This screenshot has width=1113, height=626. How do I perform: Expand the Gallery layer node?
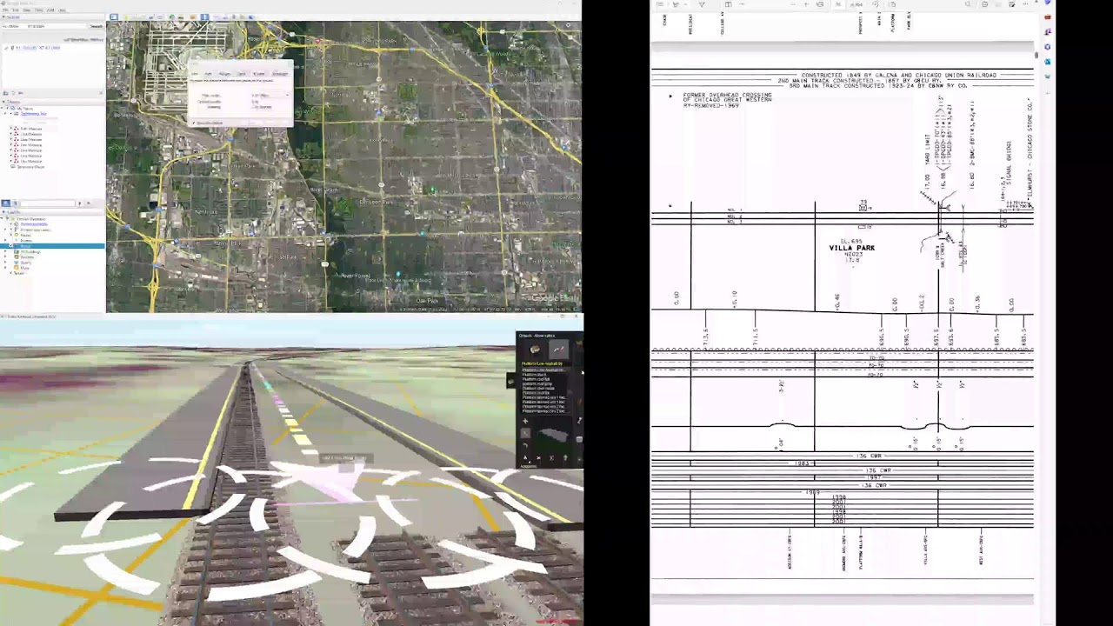(5, 263)
